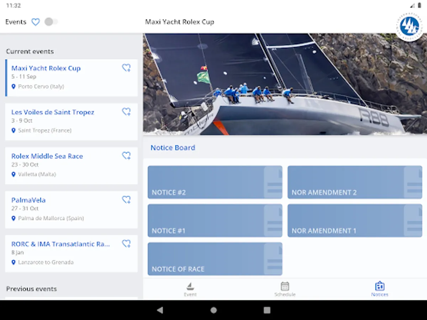
Task: Favorite the RORC & IMA Transatlantic Race
Action: (x=126, y=244)
